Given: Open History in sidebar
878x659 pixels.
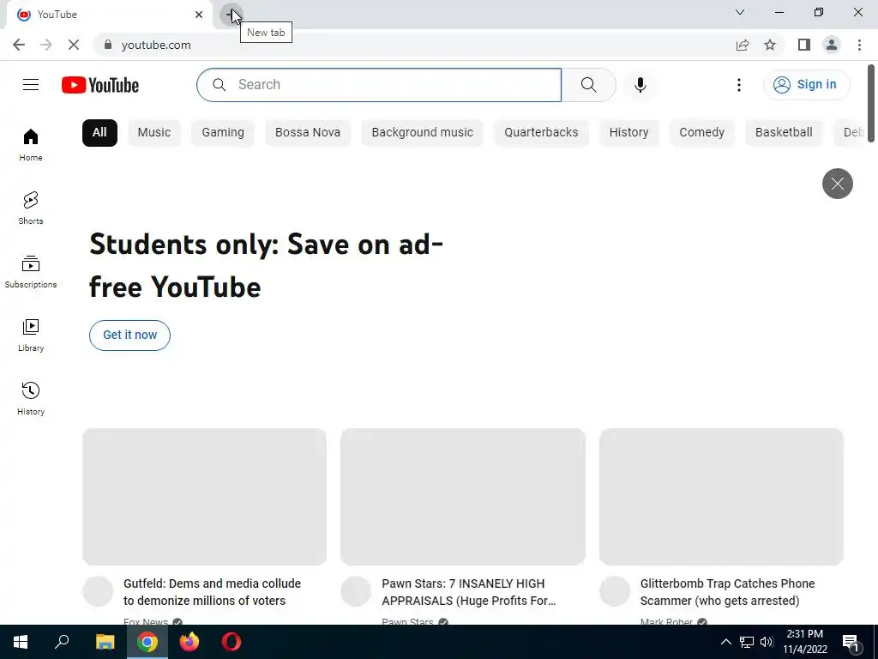Looking at the screenshot, I should (31, 398).
